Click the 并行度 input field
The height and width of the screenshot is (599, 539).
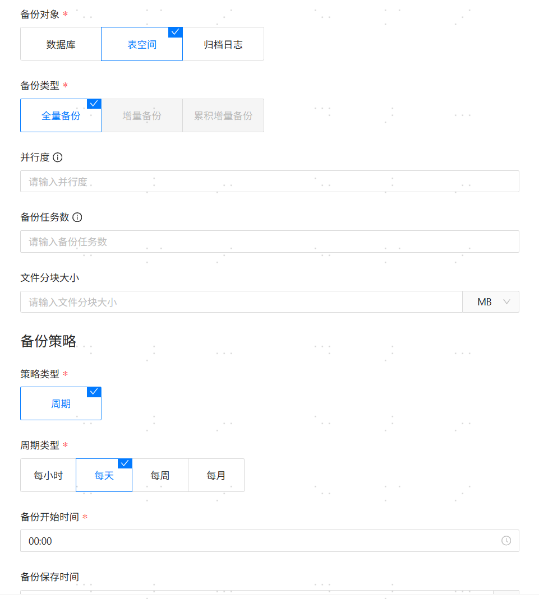269,182
